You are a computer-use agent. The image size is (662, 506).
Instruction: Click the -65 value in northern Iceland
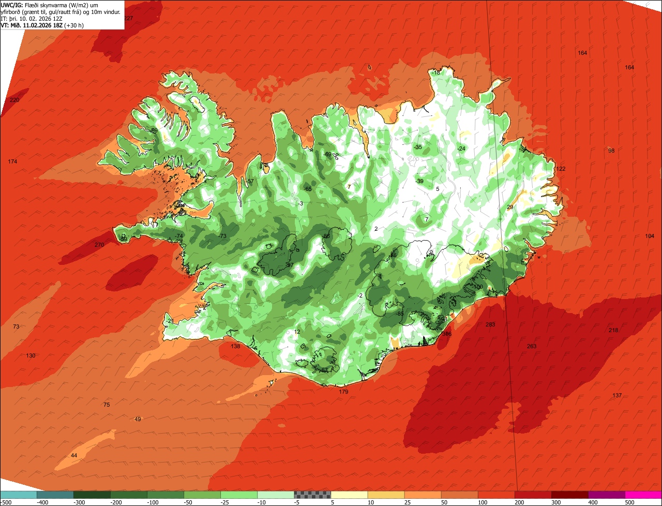pyautogui.click(x=308, y=189)
